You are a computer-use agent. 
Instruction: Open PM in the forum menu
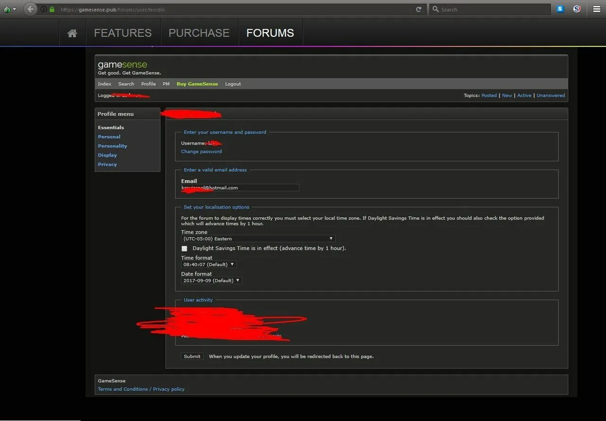coord(166,84)
